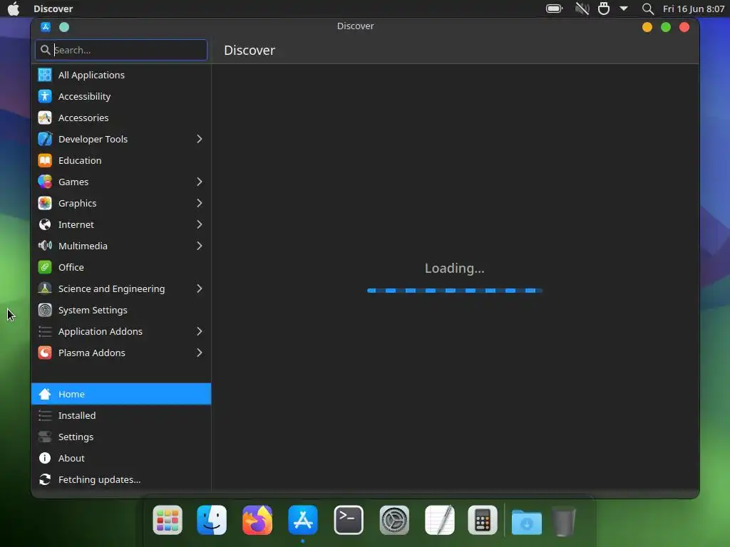
Task: Expand the Internet subcategories arrow
Action: coord(200,224)
